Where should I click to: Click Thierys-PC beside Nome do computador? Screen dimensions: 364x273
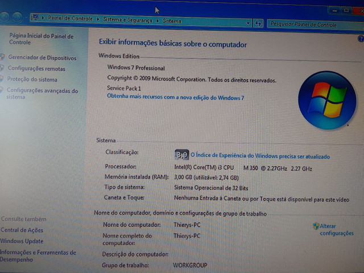(x=187, y=225)
